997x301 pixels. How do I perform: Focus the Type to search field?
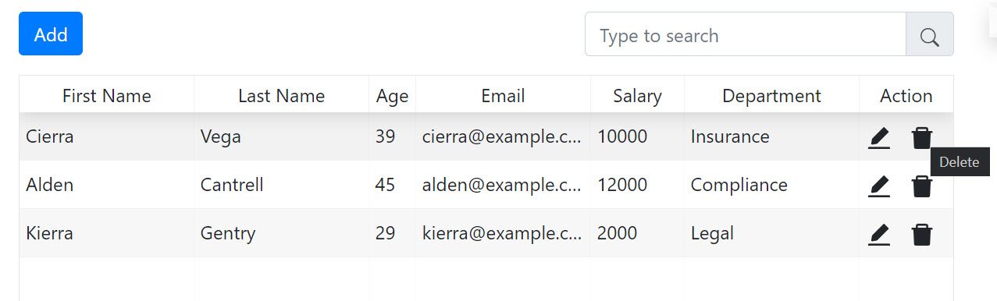[x=745, y=34]
